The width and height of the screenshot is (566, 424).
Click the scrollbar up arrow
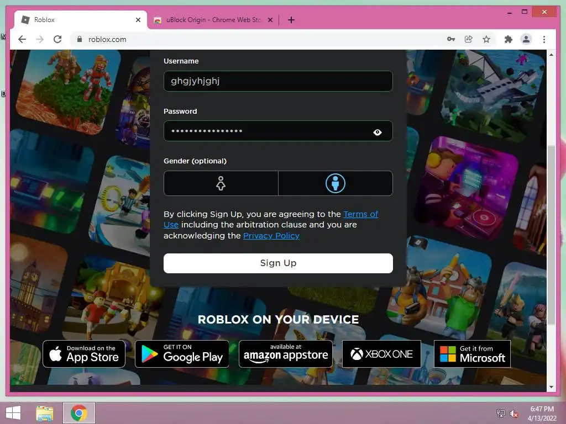551,55
